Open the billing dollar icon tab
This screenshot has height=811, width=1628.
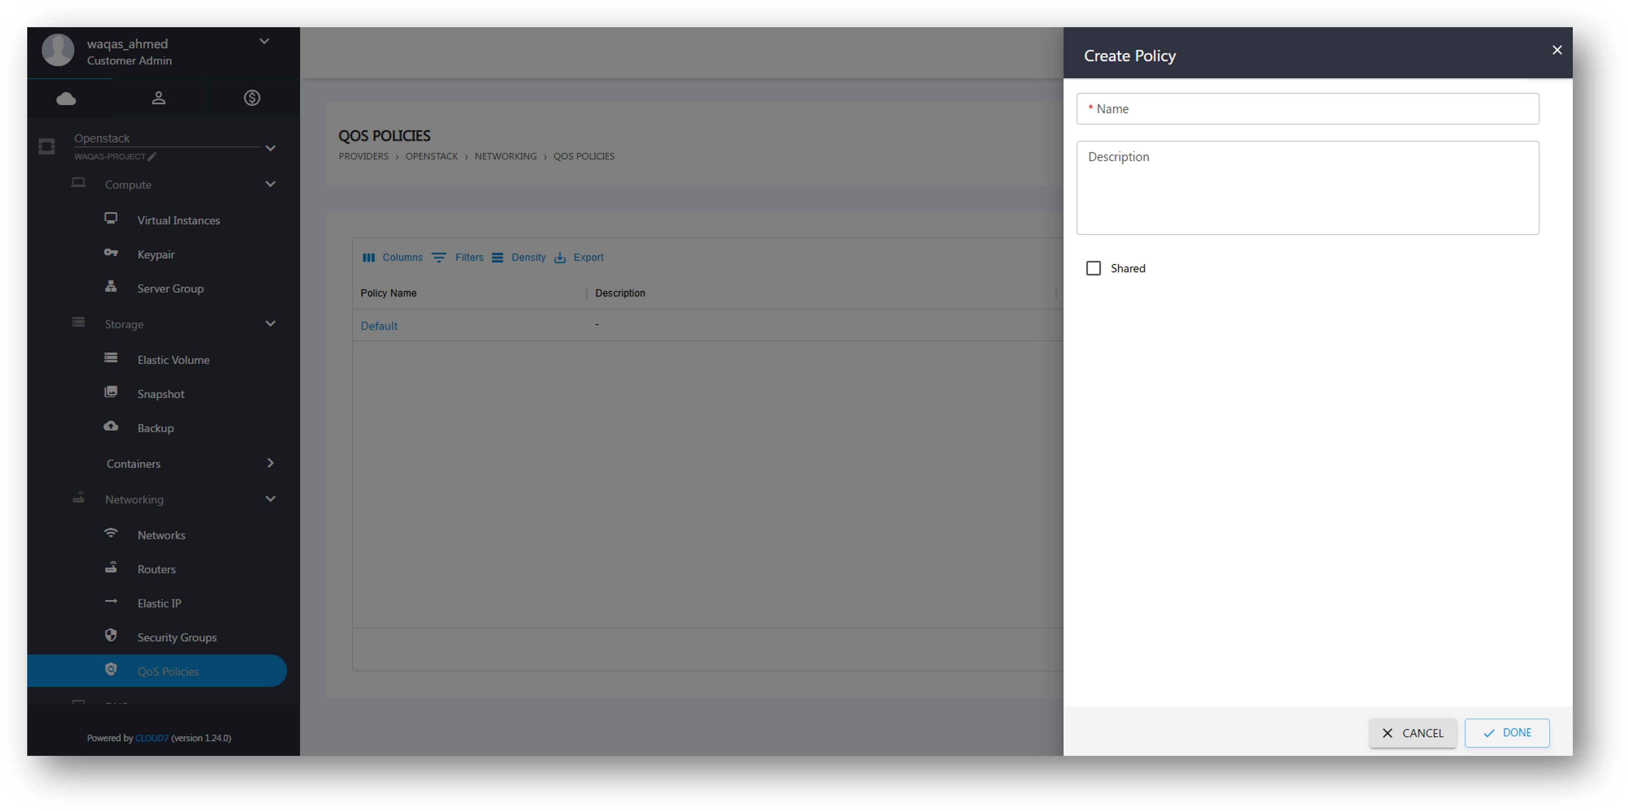[x=252, y=98]
